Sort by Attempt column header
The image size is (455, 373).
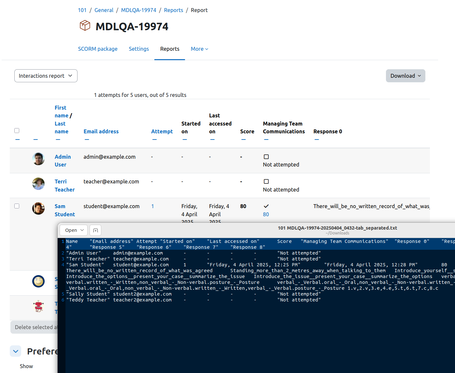[162, 131]
